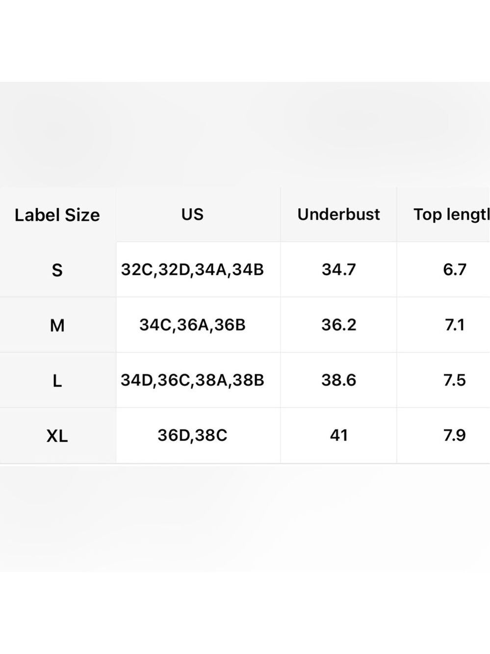Select the US column header

[x=192, y=214]
